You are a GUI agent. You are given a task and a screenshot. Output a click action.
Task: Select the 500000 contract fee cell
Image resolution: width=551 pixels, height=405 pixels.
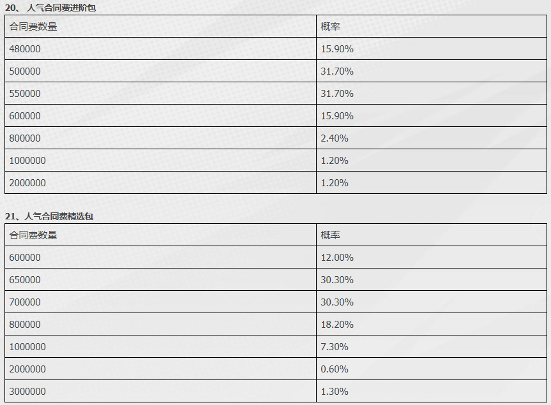pyautogui.click(x=161, y=71)
